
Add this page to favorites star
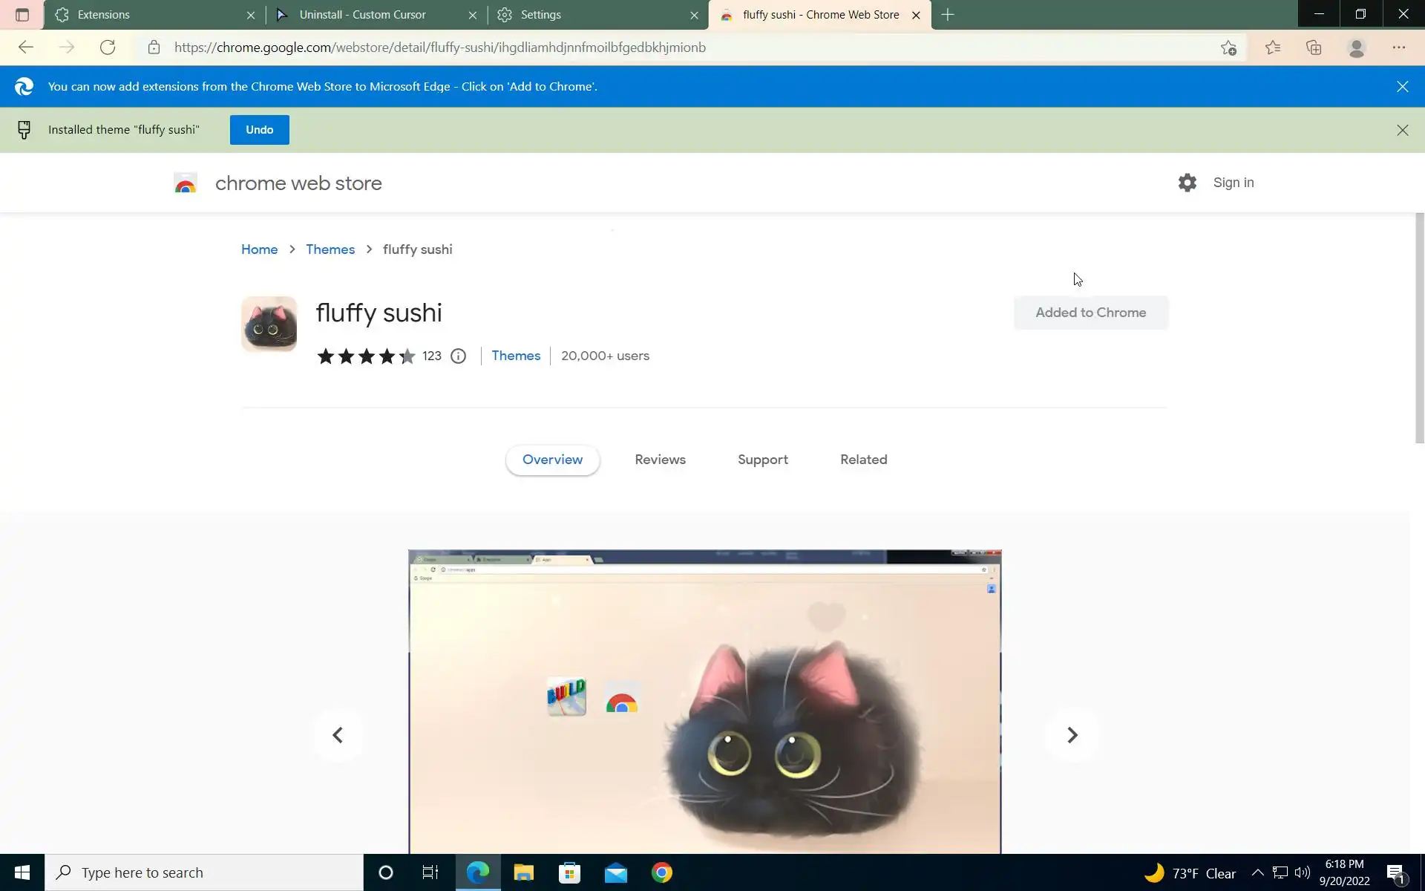pos(1228,48)
